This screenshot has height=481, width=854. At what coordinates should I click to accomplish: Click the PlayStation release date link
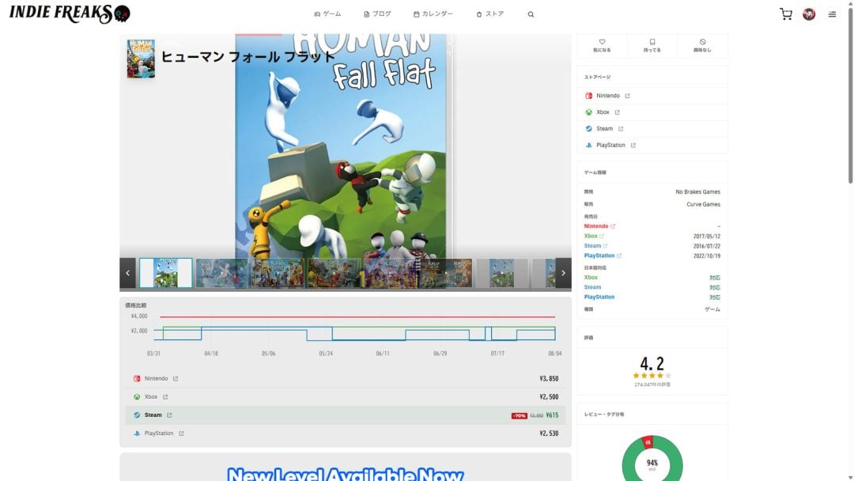point(603,256)
